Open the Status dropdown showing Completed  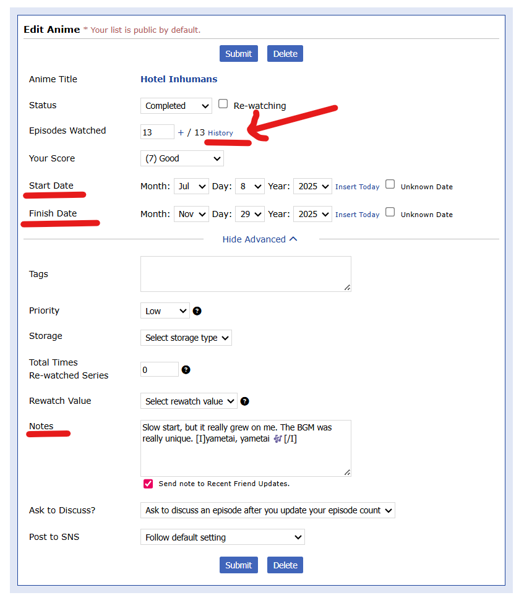coord(176,106)
